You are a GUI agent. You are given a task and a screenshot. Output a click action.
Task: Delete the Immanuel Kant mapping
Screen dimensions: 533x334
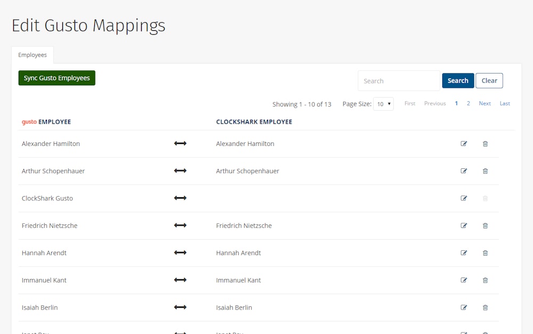point(485,280)
